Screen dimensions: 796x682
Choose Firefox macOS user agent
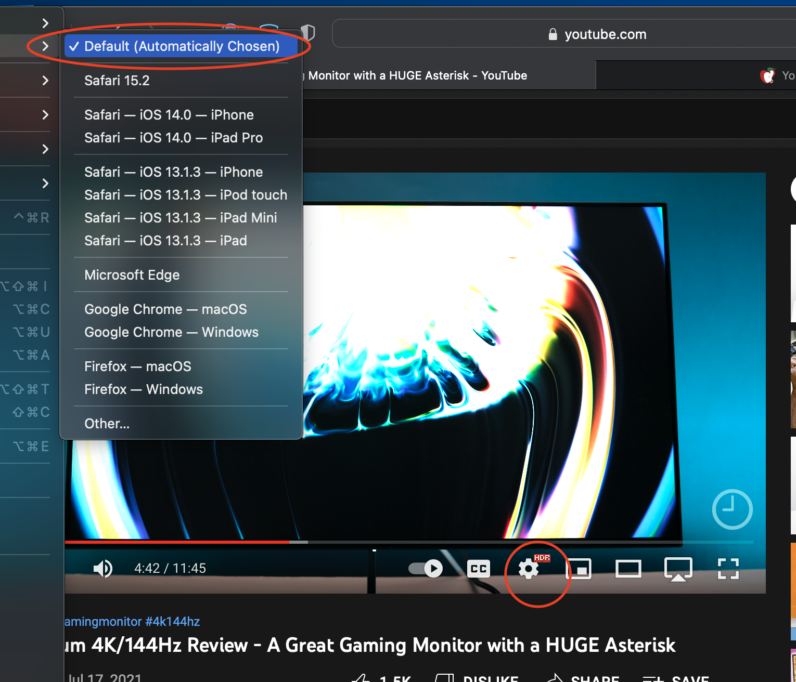181,366
